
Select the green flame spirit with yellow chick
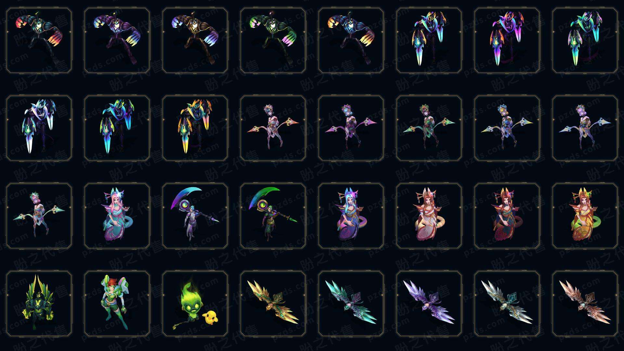195,304
